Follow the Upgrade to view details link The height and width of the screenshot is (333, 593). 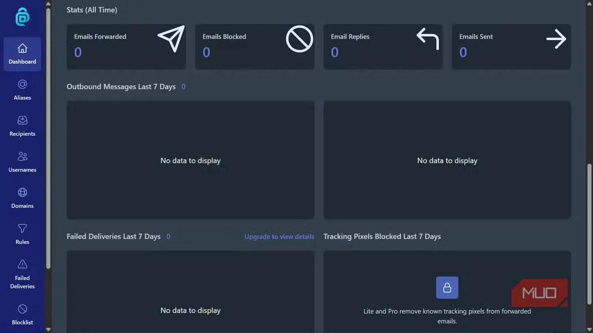[280, 237]
